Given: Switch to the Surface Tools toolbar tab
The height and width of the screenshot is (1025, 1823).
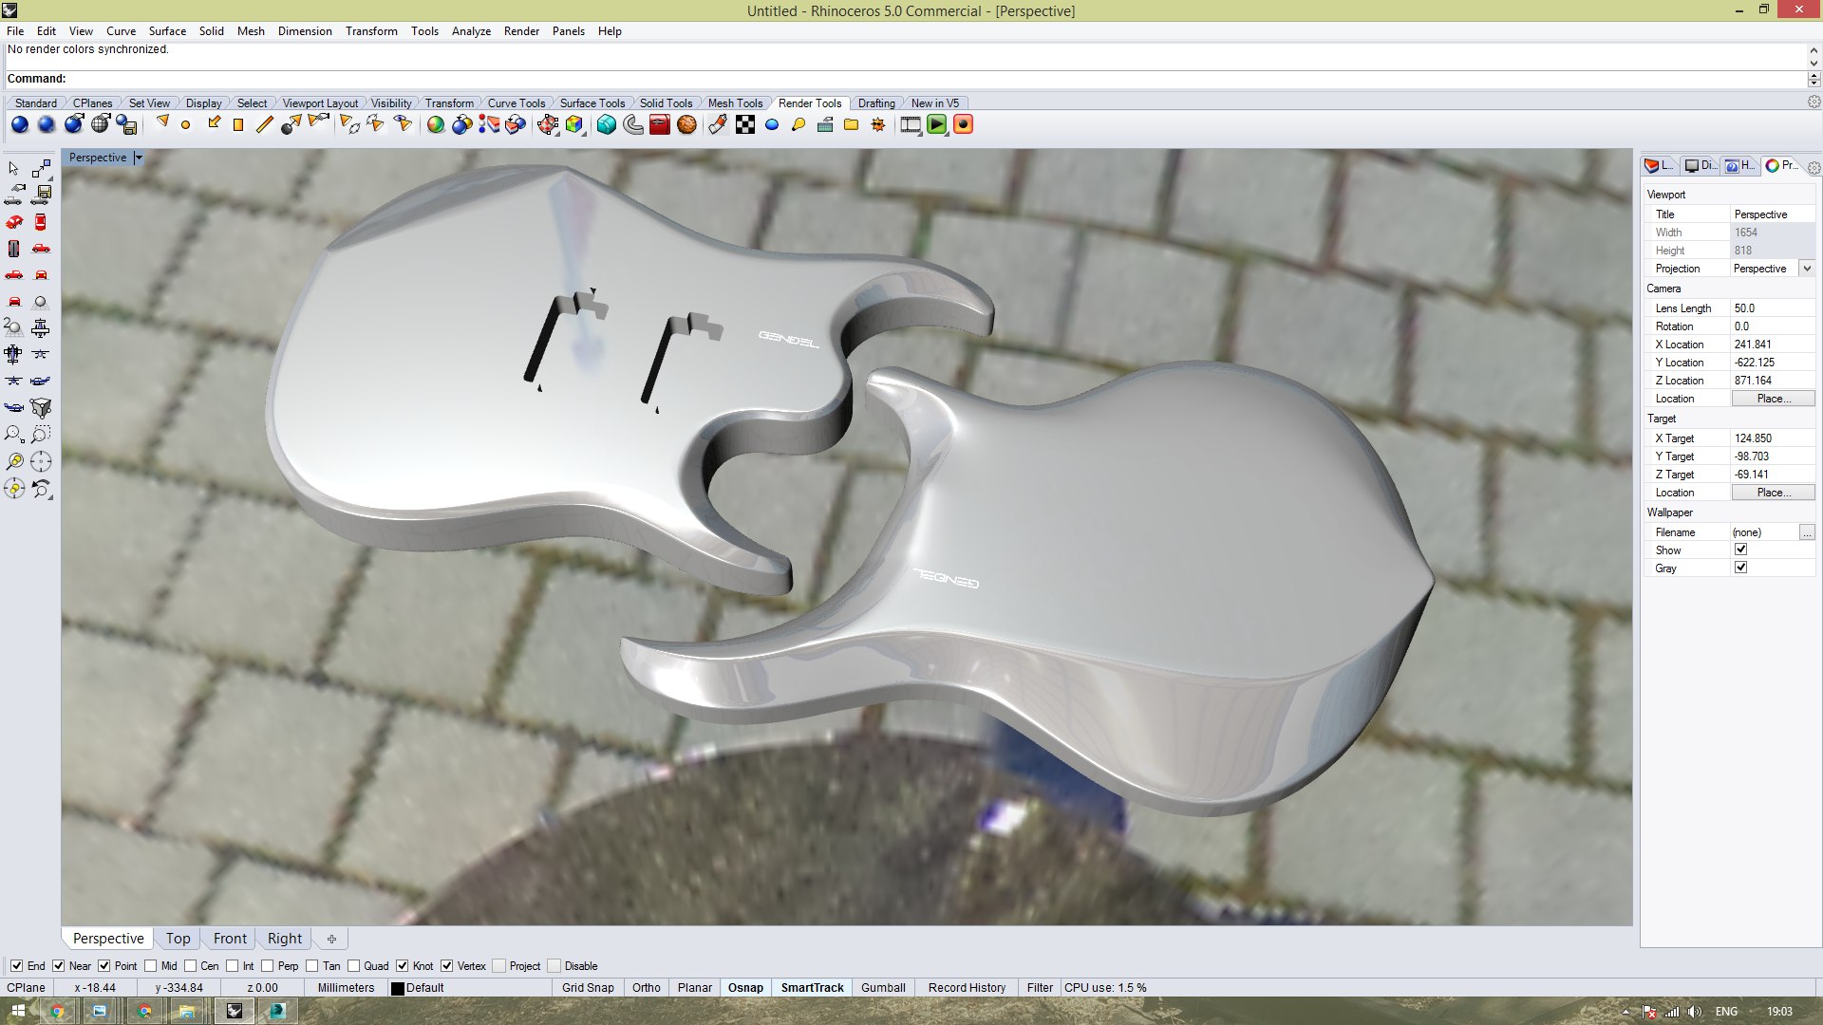Looking at the screenshot, I should click(592, 103).
